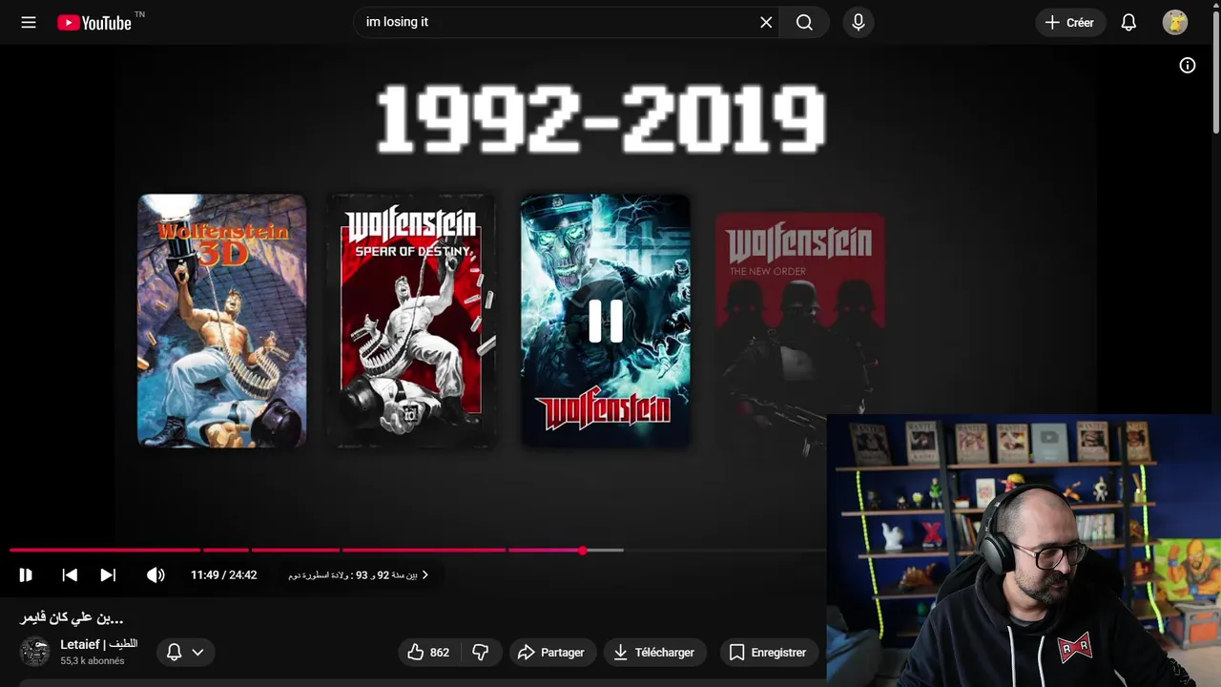The height and width of the screenshot is (687, 1221).
Task: Click the Arabic video title text
Action: [72, 617]
